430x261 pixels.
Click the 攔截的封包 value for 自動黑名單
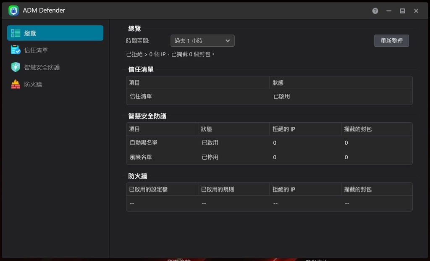[x=346, y=143]
